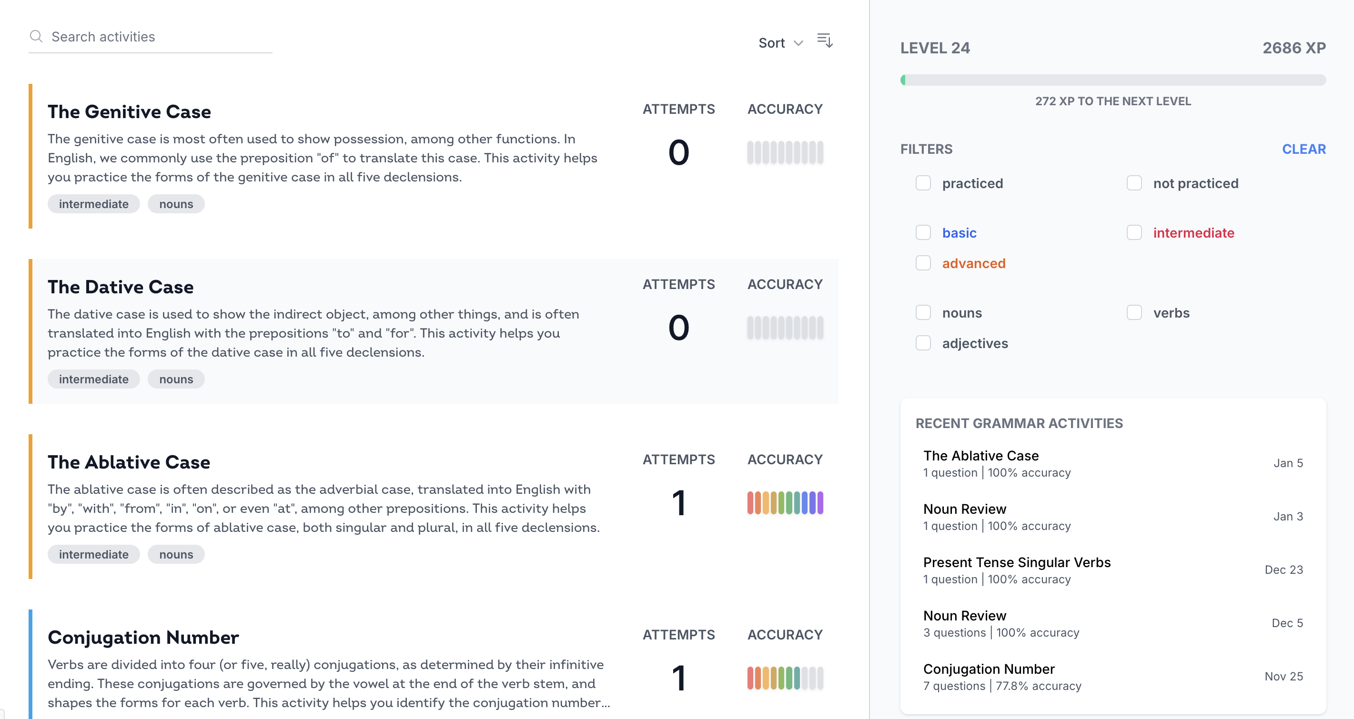Enable the practiced filter checkbox
The height and width of the screenshot is (719, 1354).
pos(923,183)
